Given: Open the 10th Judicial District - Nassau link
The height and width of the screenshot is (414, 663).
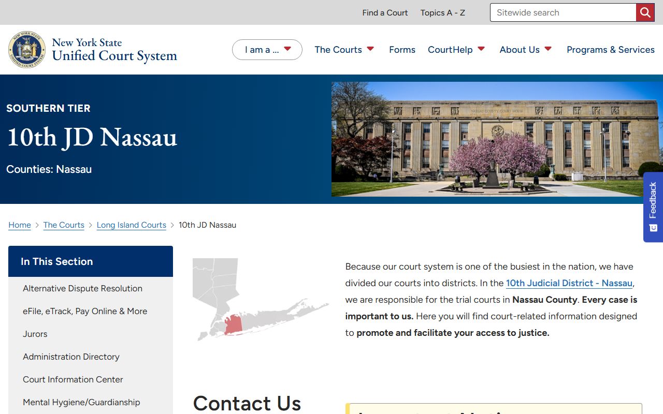Looking at the screenshot, I should click(x=569, y=283).
